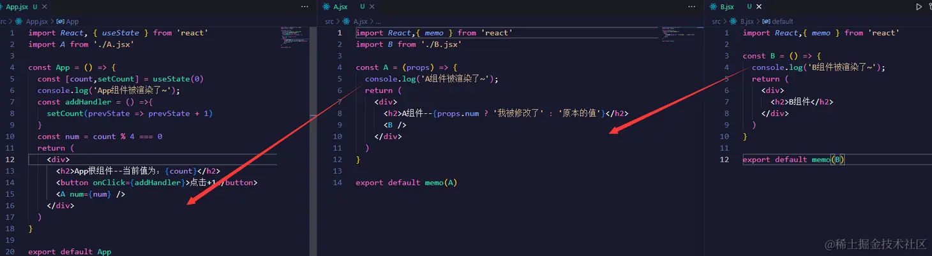The image size is (932, 256).
Task: Click App symbol in App.jsx breadcrumb
Action: click(68, 21)
